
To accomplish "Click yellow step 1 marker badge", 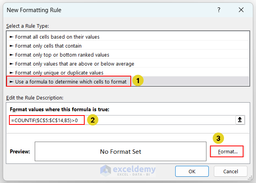I will (138, 81).
